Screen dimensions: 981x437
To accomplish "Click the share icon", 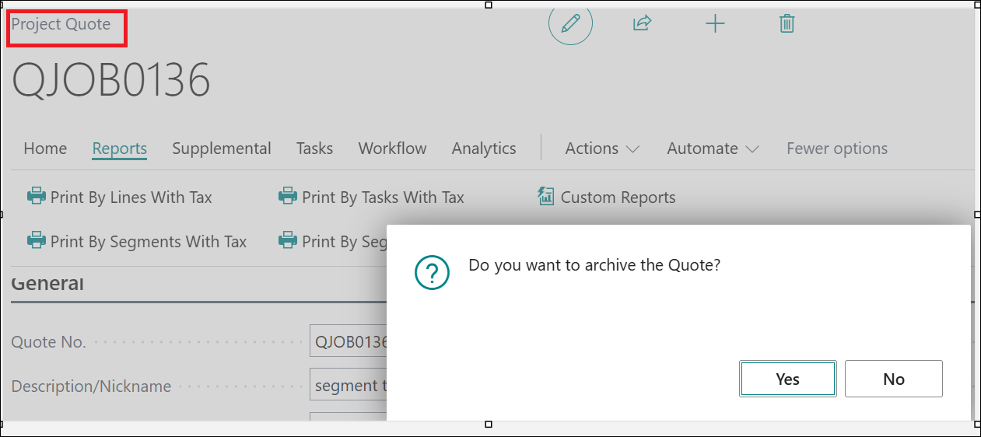I will tap(642, 23).
